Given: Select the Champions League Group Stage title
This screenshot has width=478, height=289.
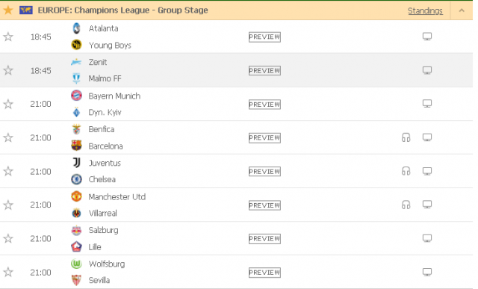Looking at the screenshot, I should tap(122, 10).
